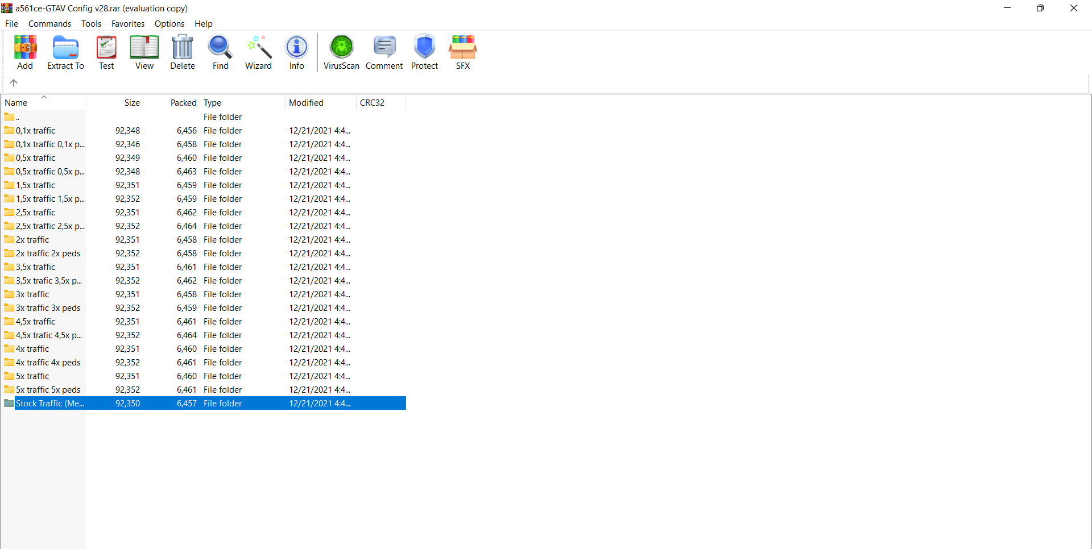Viewport: 1092px width, 549px height.
Task: Open the Options menu
Action: (169, 24)
